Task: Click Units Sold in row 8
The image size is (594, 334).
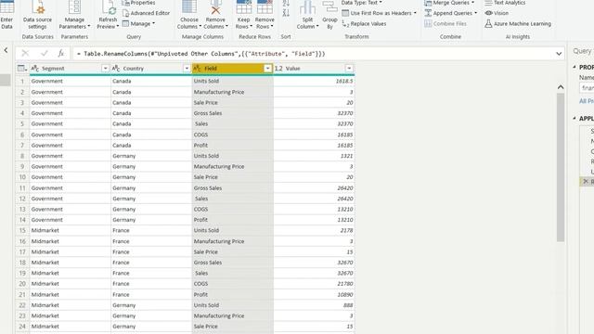Action: click(206, 156)
